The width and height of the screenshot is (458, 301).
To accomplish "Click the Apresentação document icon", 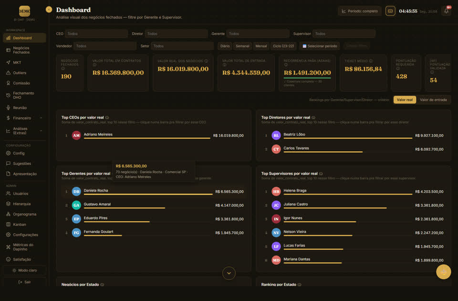I will click(x=8, y=174).
